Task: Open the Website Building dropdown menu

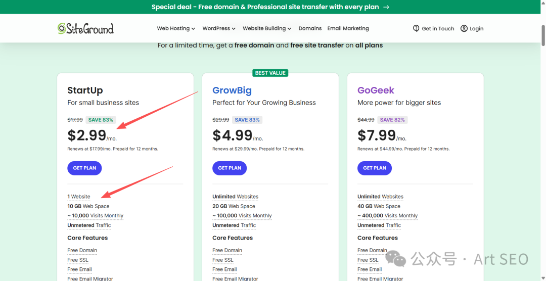Action: coord(267,28)
